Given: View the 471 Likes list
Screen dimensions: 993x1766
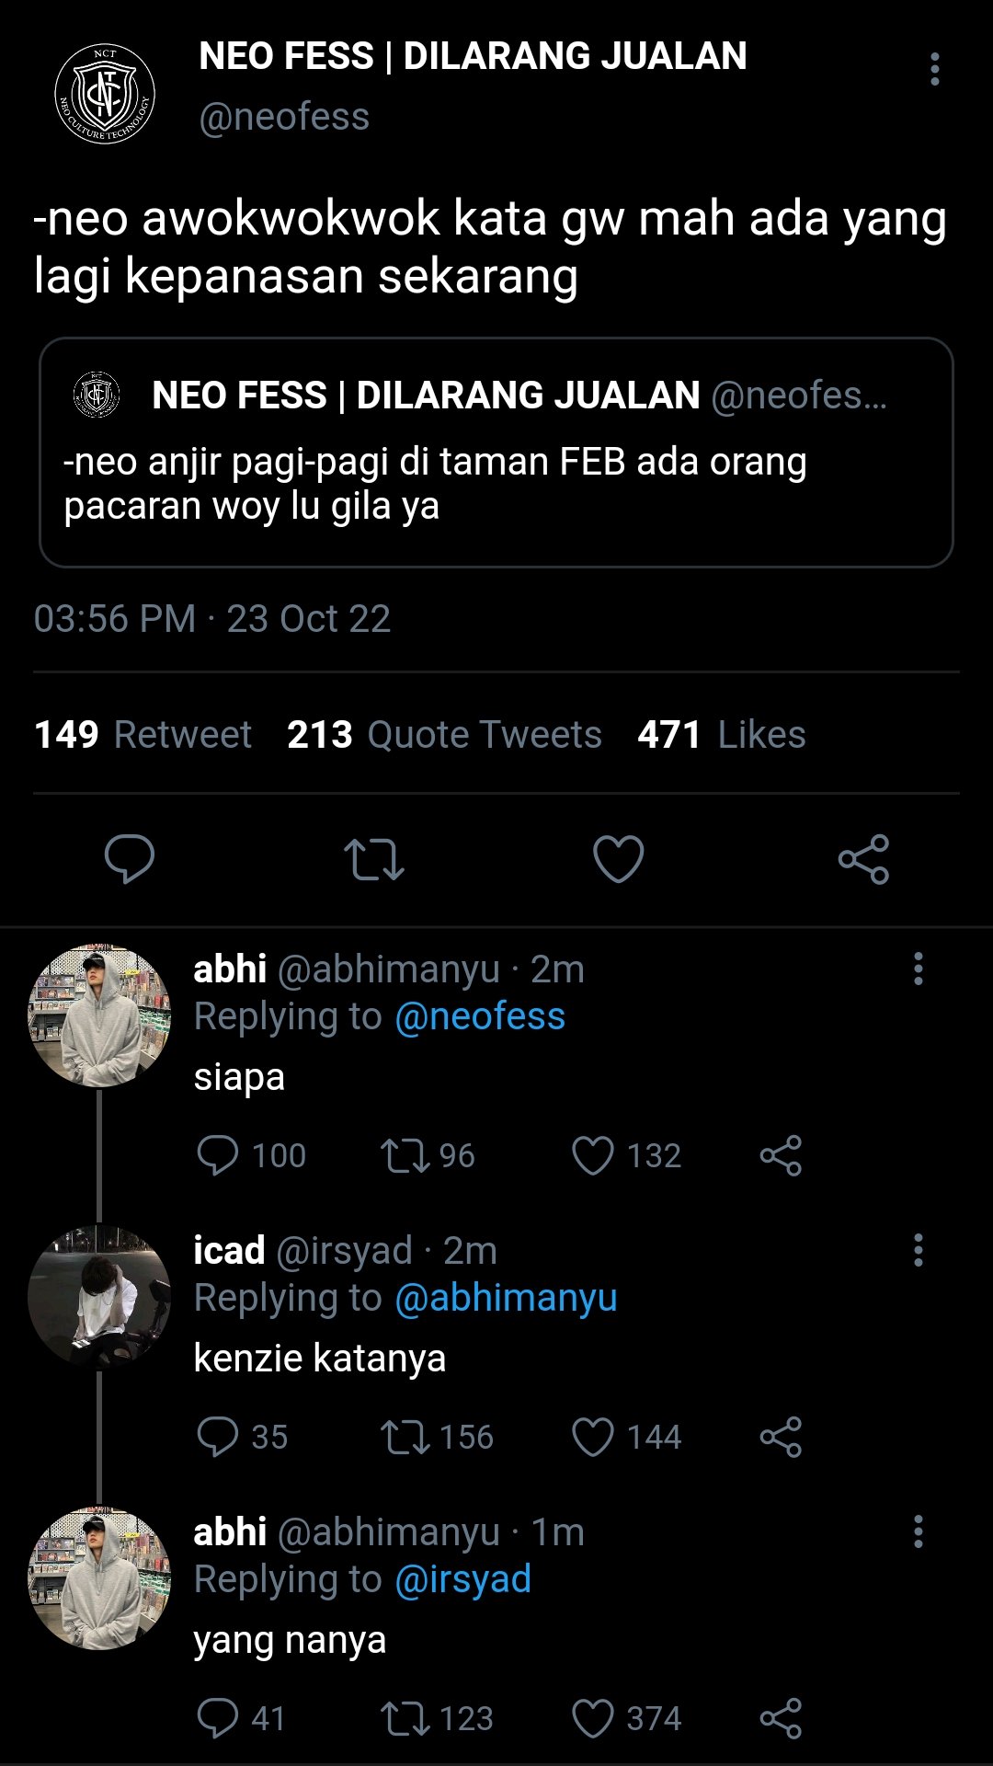Looking at the screenshot, I should (722, 735).
